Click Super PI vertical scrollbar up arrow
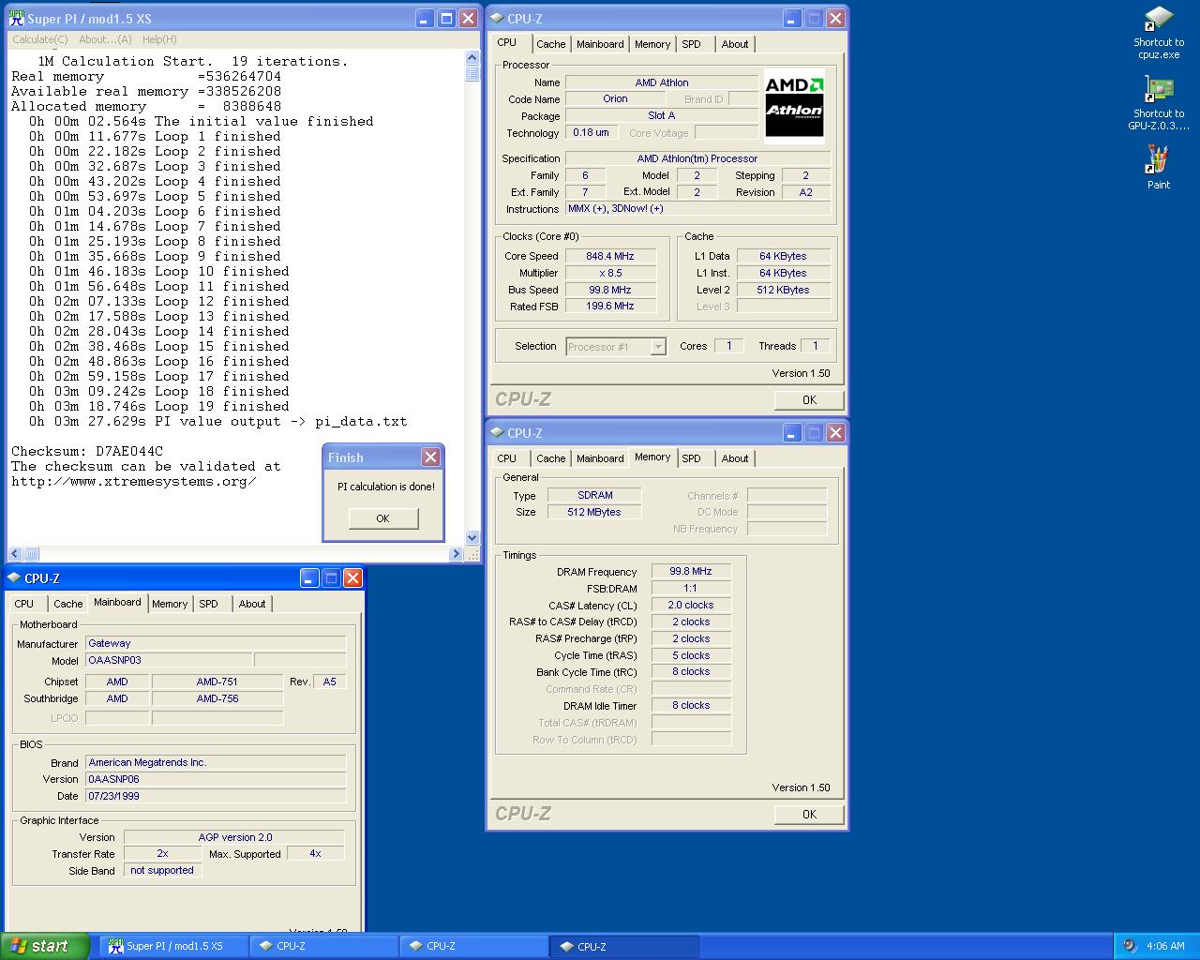The image size is (1200, 960). coord(472,58)
